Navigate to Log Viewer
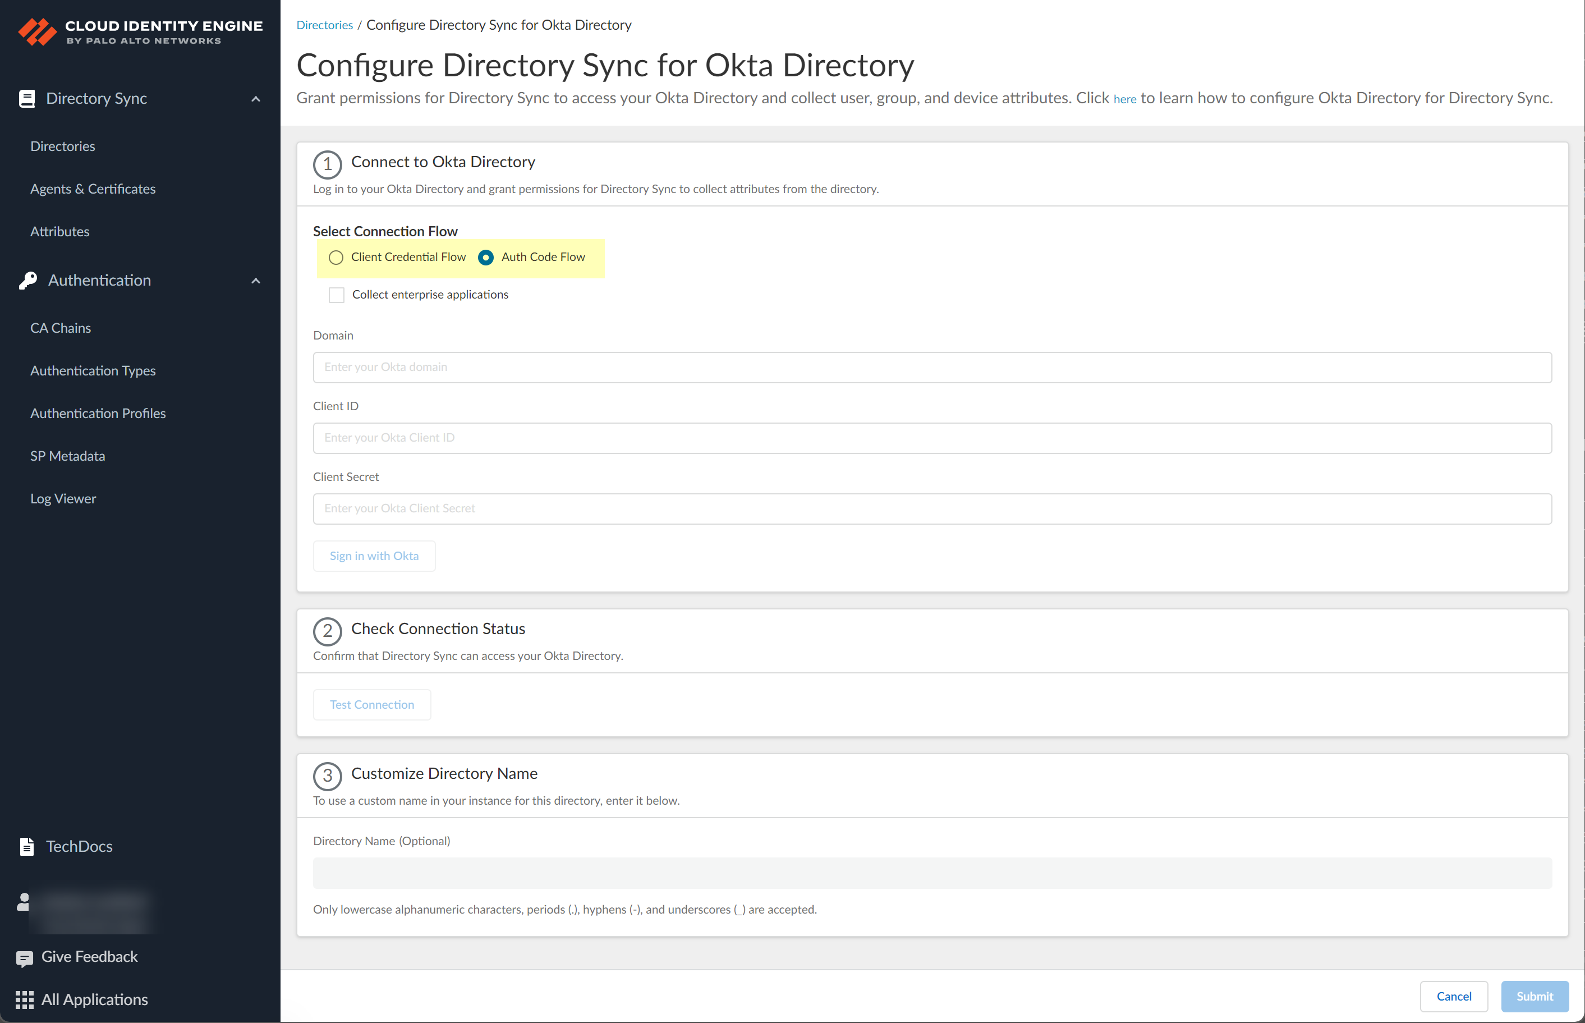The height and width of the screenshot is (1023, 1585). (63, 498)
